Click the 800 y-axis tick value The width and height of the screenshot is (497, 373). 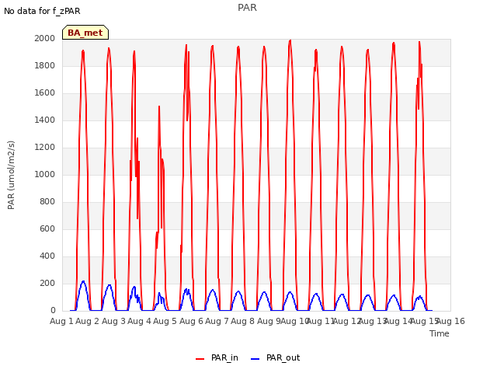coord(47,202)
